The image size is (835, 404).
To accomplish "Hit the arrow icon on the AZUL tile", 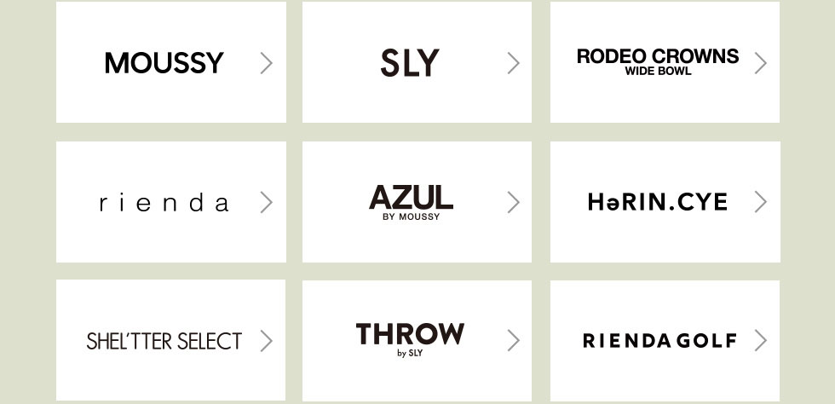I will coord(513,202).
